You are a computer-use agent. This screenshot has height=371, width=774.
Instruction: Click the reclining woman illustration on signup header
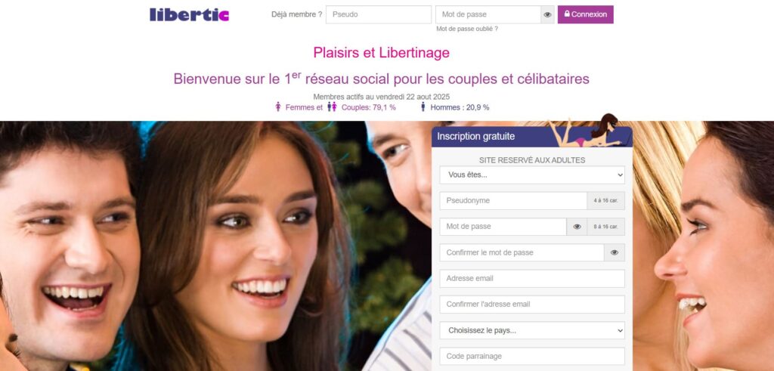(x=587, y=131)
